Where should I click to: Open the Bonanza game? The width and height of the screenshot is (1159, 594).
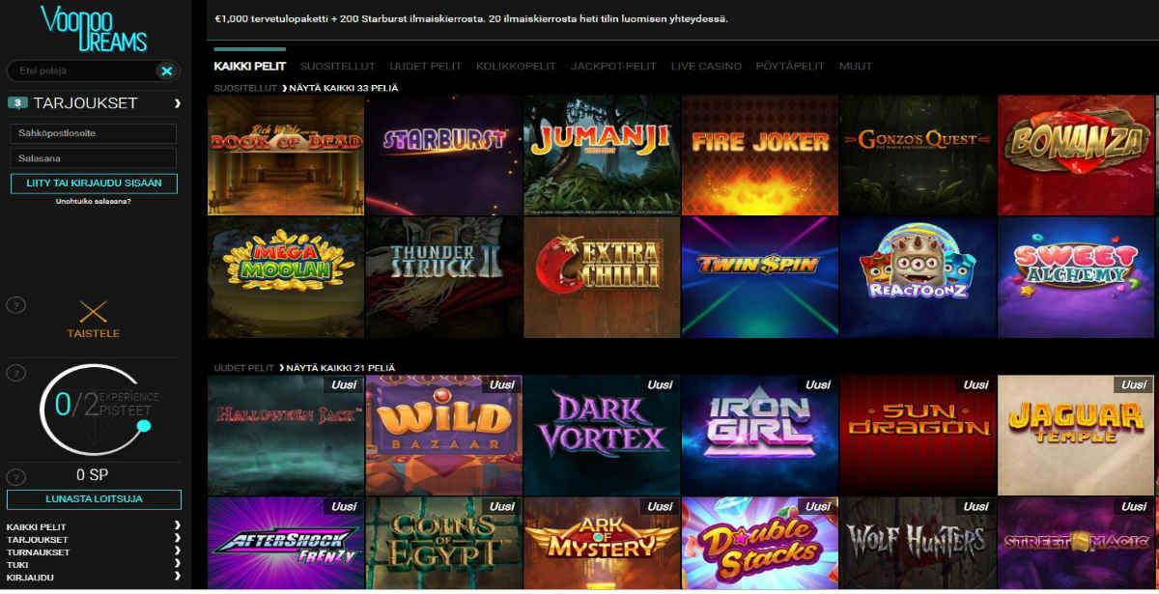1076,156
